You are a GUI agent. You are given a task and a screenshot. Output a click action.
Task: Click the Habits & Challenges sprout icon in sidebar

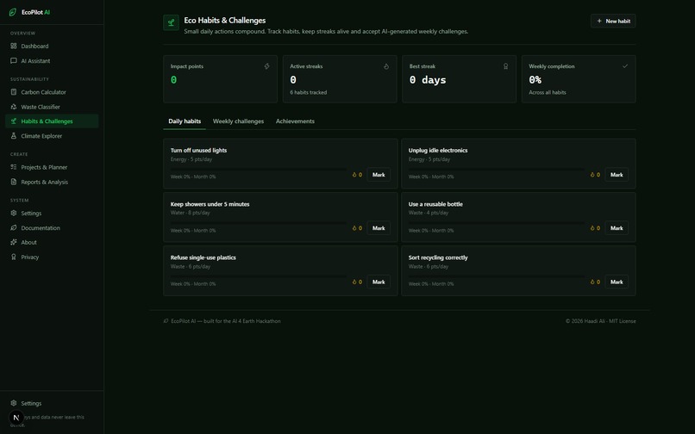14,121
